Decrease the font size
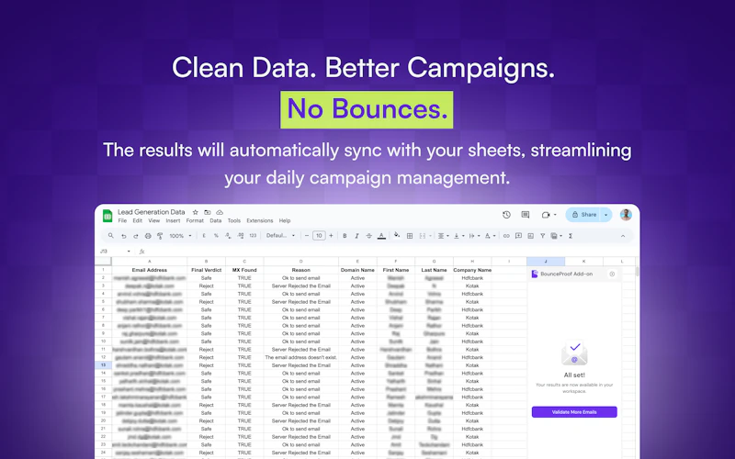This screenshot has height=459, width=735. (x=307, y=236)
